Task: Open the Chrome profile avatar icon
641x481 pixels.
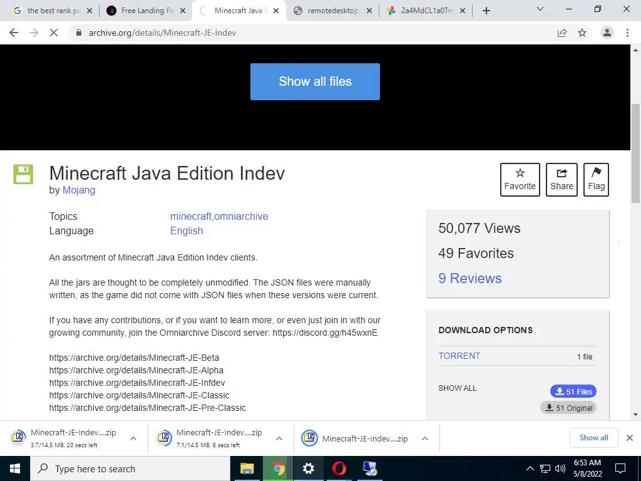Action: click(x=607, y=33)
